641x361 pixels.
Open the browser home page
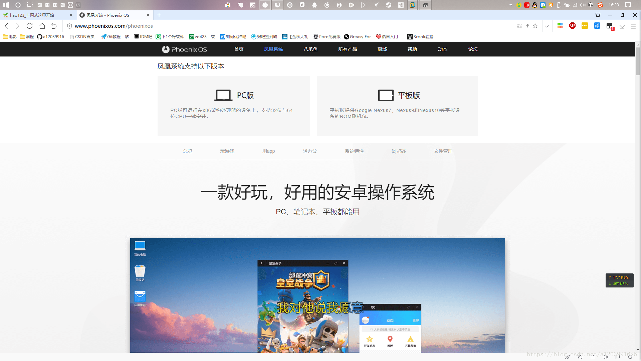click(42, 26)
